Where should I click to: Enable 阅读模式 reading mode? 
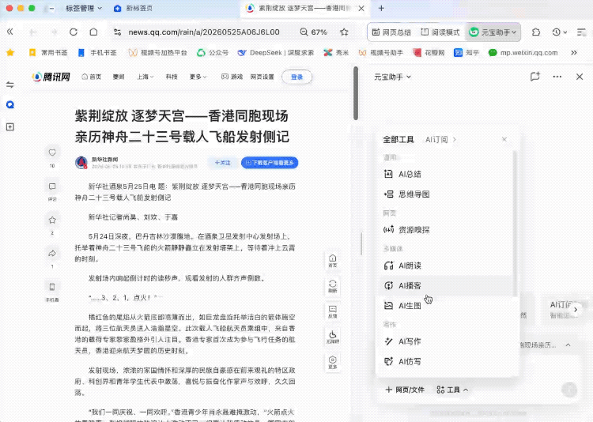(440, 32)
